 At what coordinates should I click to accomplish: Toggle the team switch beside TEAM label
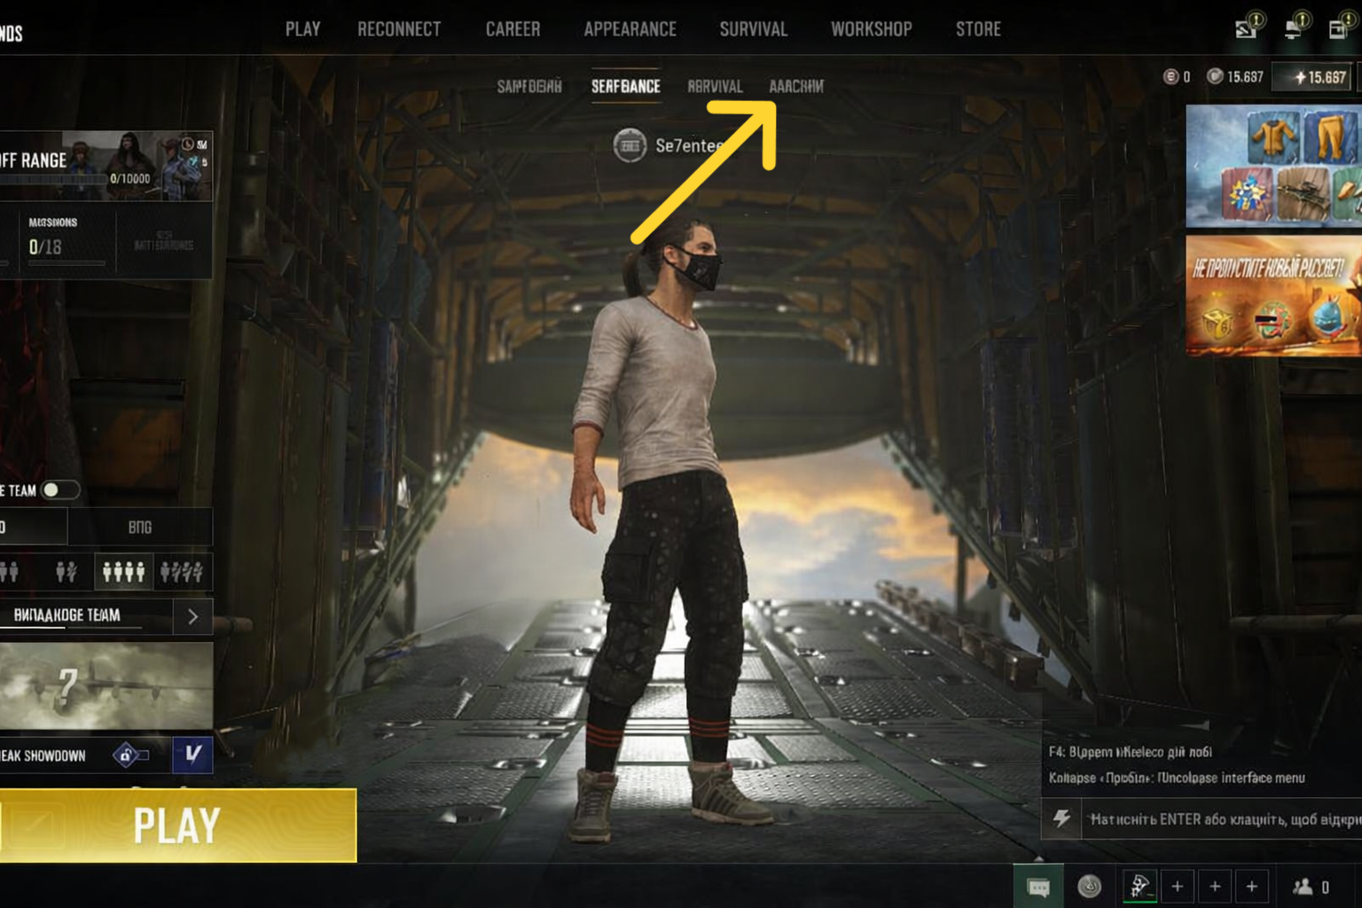[59, 490]
